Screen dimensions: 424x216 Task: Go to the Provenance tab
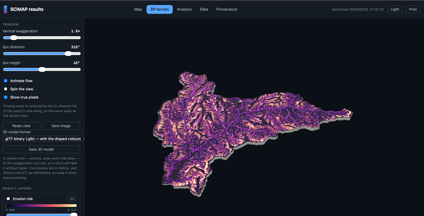click(227, 9)
